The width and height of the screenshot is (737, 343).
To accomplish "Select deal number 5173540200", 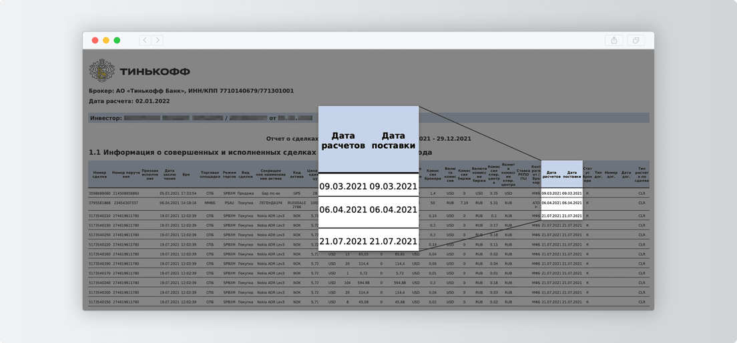I will tap(99, 292).
